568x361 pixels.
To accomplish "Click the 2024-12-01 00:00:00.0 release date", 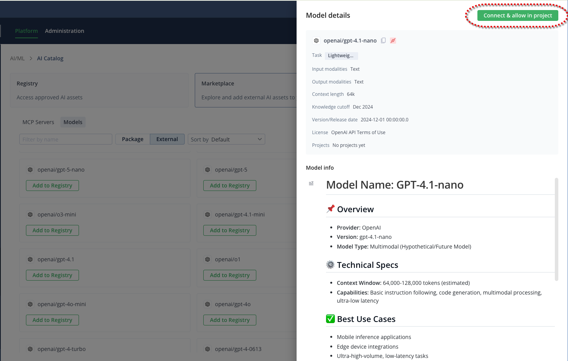I will point(384,120).
